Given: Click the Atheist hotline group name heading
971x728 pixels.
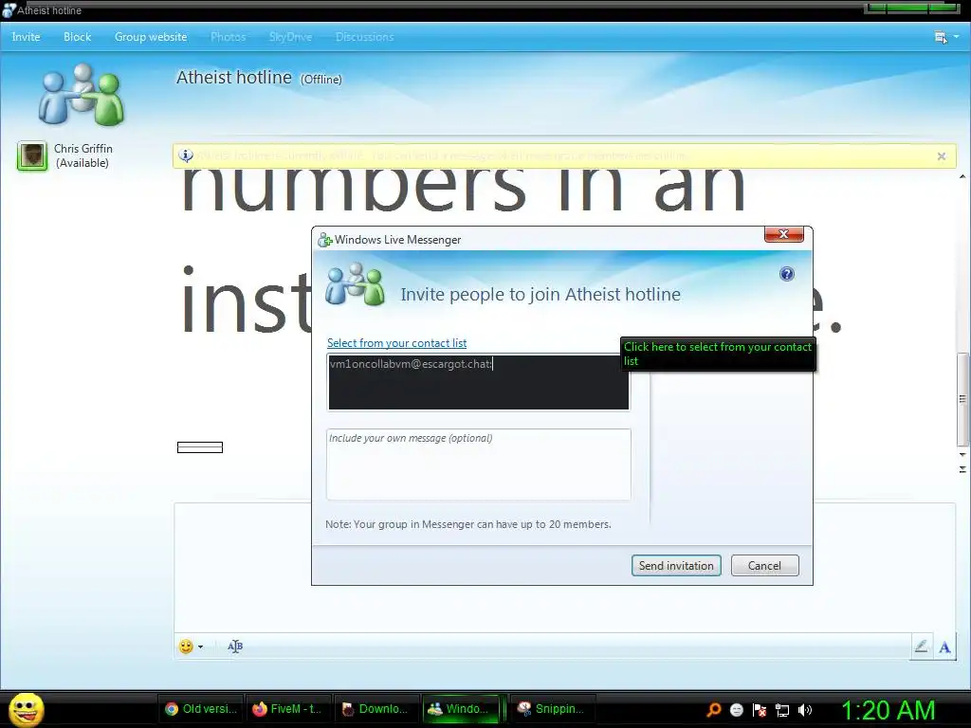Looking at the screenshot, I should pyautogui.click(x=234, y=78).
